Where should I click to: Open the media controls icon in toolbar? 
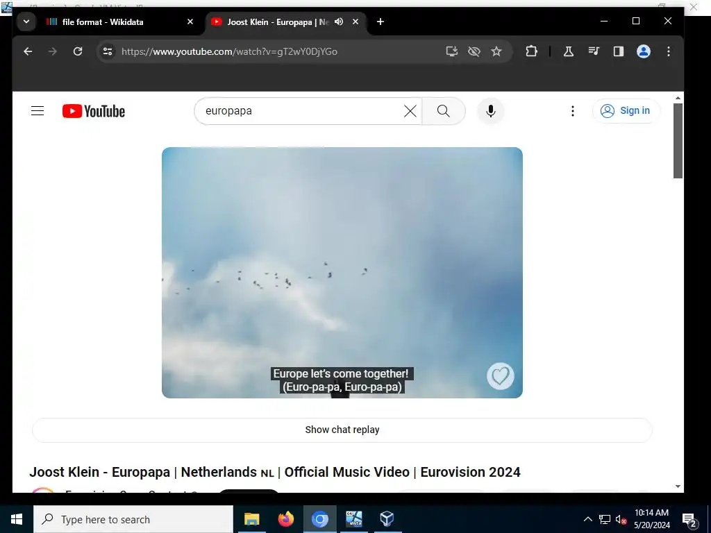tap(594, 51)
